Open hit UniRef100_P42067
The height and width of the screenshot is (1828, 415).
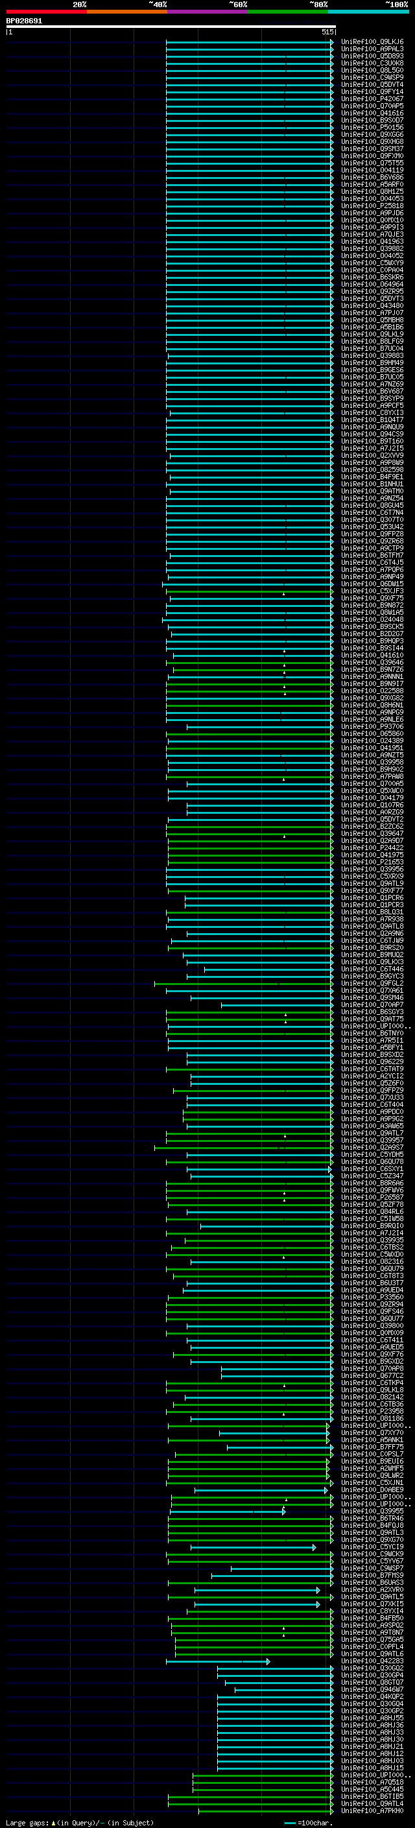click(372, 99)
